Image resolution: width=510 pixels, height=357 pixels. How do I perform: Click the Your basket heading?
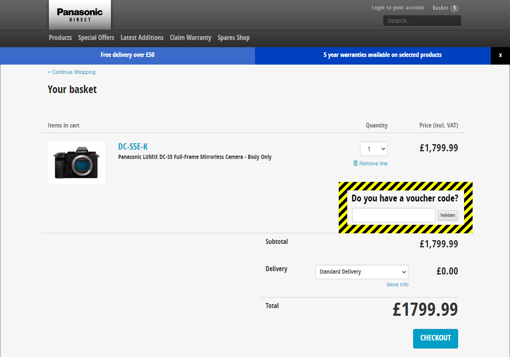point(72,90)
